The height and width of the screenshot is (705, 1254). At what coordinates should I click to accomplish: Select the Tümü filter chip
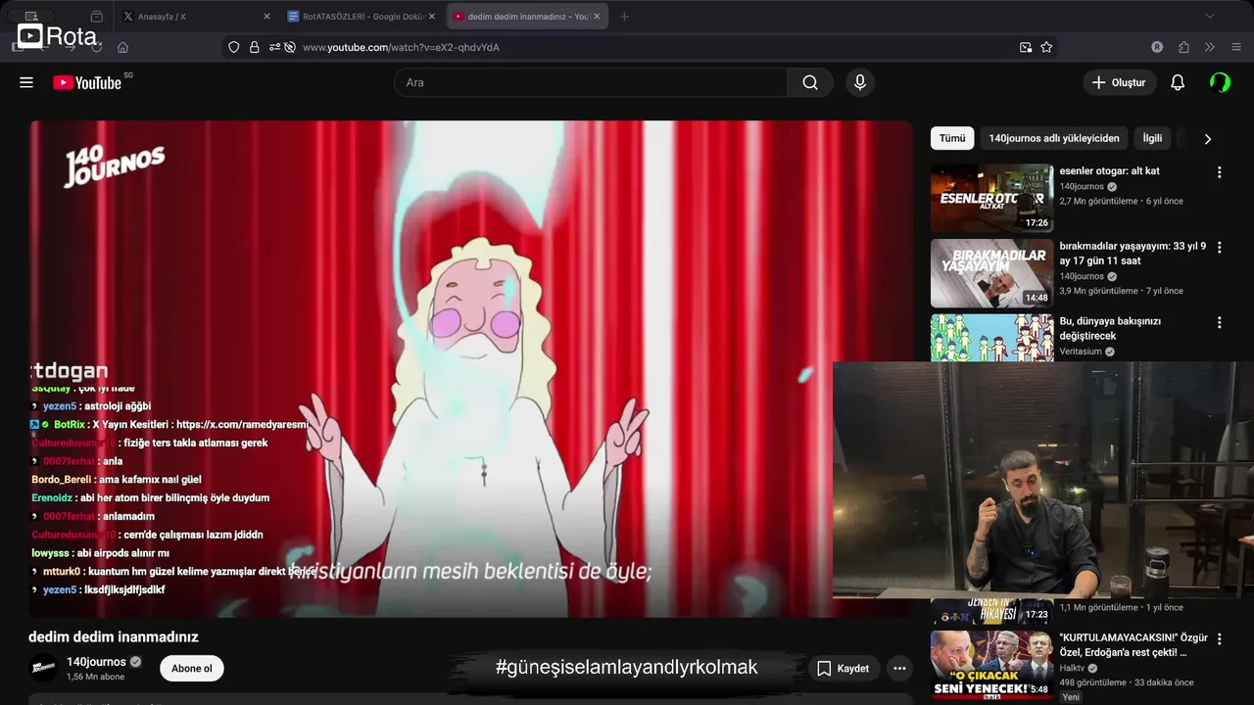tap(952, 138)
